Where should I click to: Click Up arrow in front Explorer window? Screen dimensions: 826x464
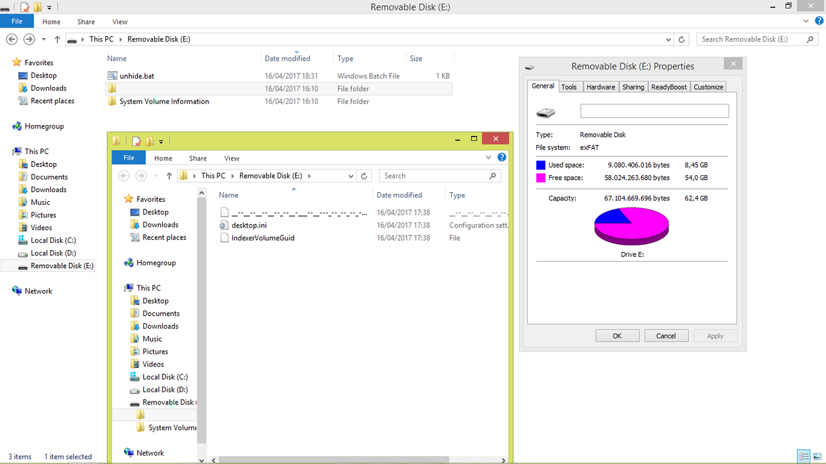tap(169, 176)
